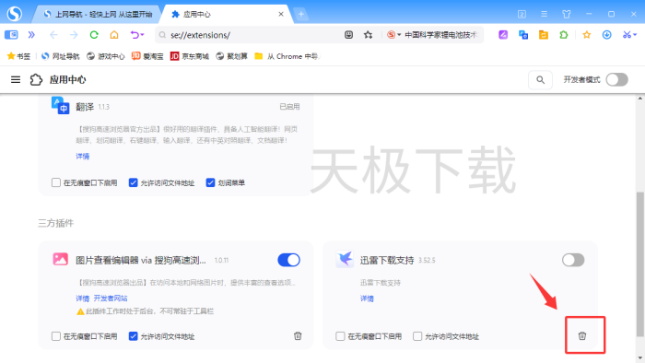Check 在无痕窗口下启用 for 图片查看编辑器
645x363 pixels.
(x=56, y=336)
